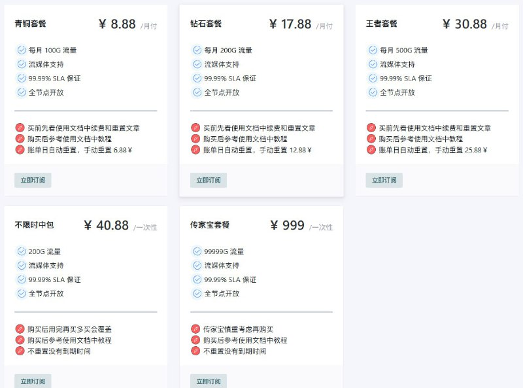This screenshot has height=388, width=523.
Task: Click the check icon beside 每月 200G 流量
Action: tap(197, 50)
